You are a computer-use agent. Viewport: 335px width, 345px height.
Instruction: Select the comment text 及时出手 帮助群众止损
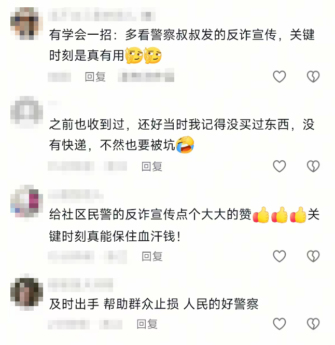(114, 304)
